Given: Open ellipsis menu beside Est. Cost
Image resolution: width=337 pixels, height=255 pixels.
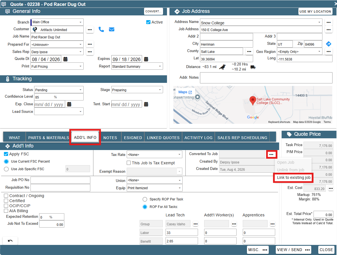Looking at the screenshot, I should (x=331, y=188).
